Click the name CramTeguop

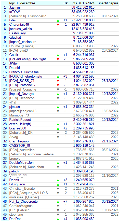pyautogui.click(x=19, y=141)
